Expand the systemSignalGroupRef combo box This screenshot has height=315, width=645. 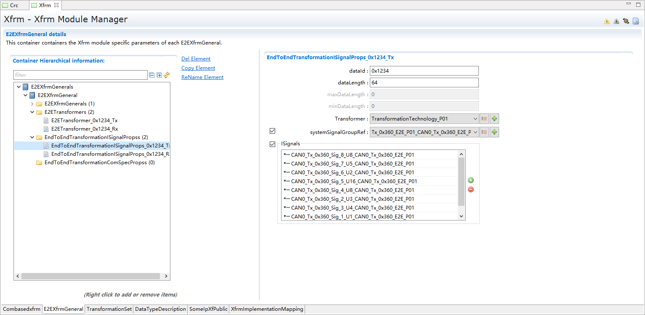click(475, 132)
